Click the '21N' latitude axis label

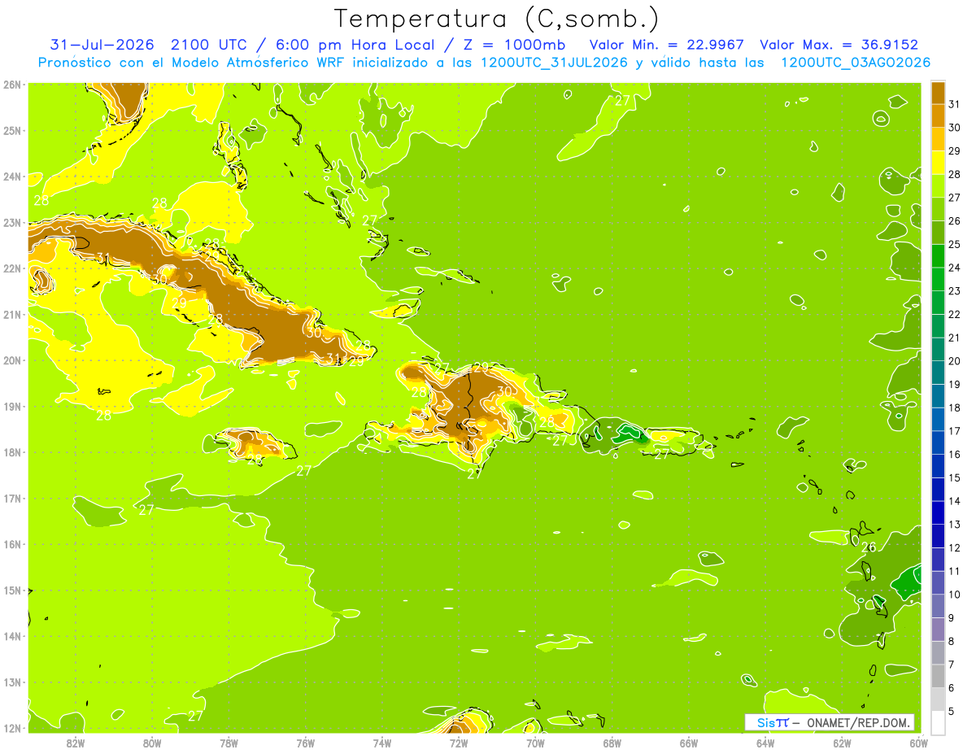pos(12,314)
